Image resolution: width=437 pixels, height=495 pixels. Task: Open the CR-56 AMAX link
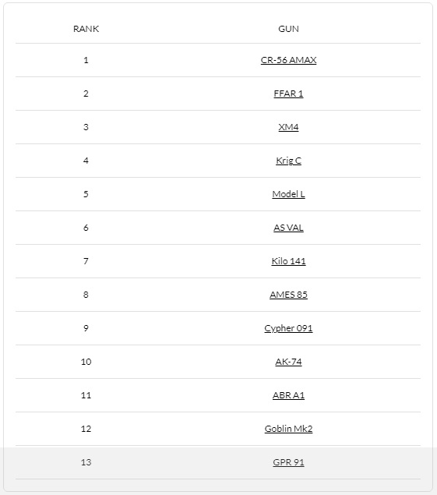(x=288, y=60)
